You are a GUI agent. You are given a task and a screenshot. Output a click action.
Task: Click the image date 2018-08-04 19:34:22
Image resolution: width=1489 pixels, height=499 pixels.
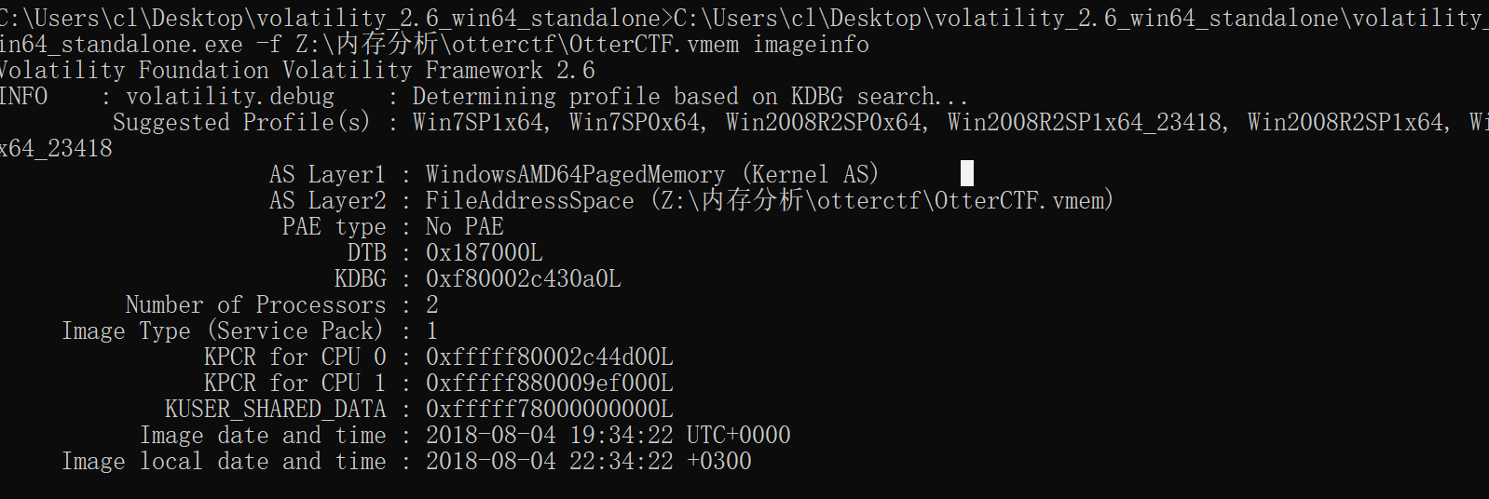(x=549, y=435)
